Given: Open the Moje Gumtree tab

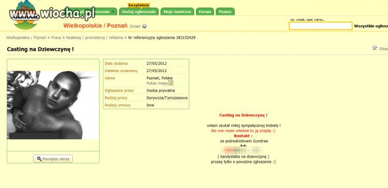Looking at the screenshot, I should click(177, 11).
